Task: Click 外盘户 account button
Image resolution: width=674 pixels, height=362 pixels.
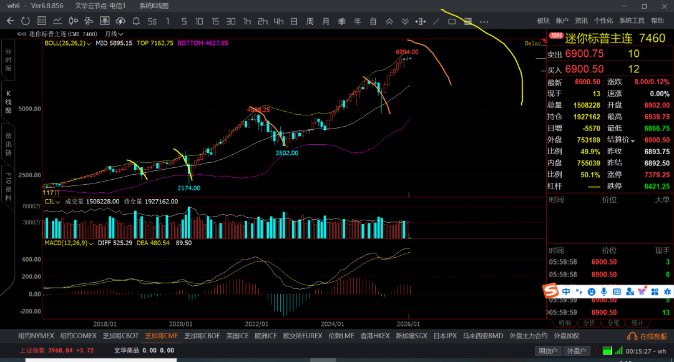Action: (x=577, y=351)
